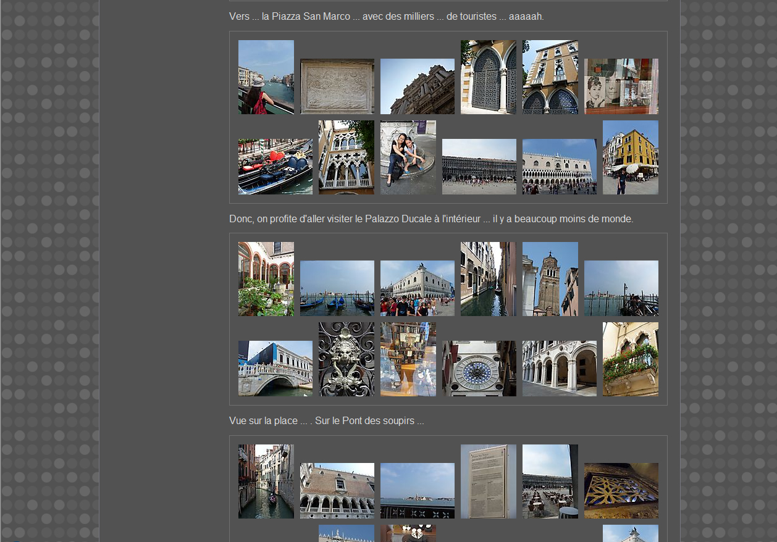Open the blue astronomical clock face photo

coord(479,369)
